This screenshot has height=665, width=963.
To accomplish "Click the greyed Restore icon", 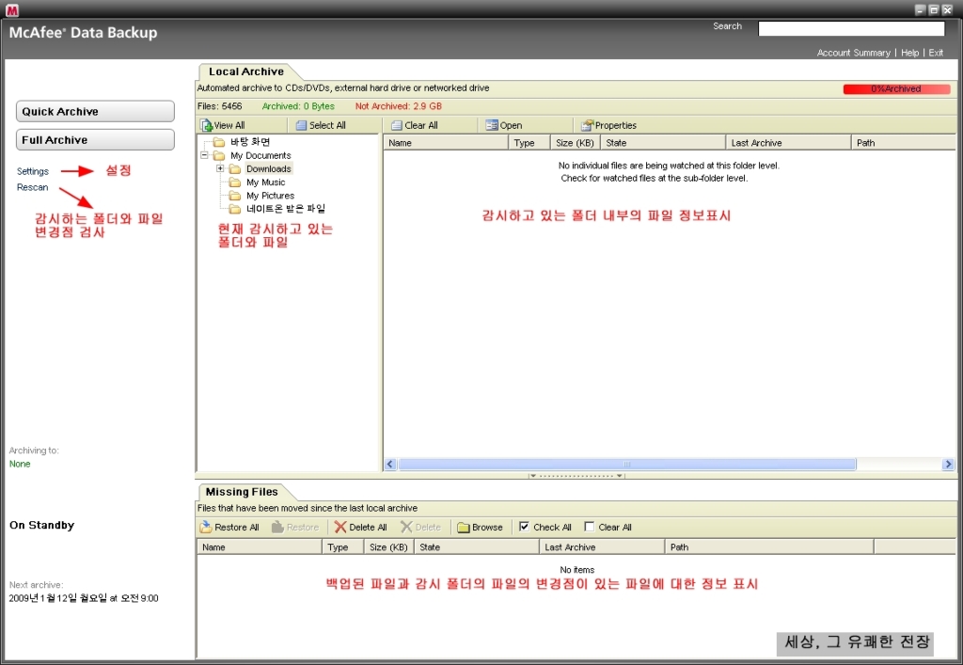I will [x=277, y=527].
